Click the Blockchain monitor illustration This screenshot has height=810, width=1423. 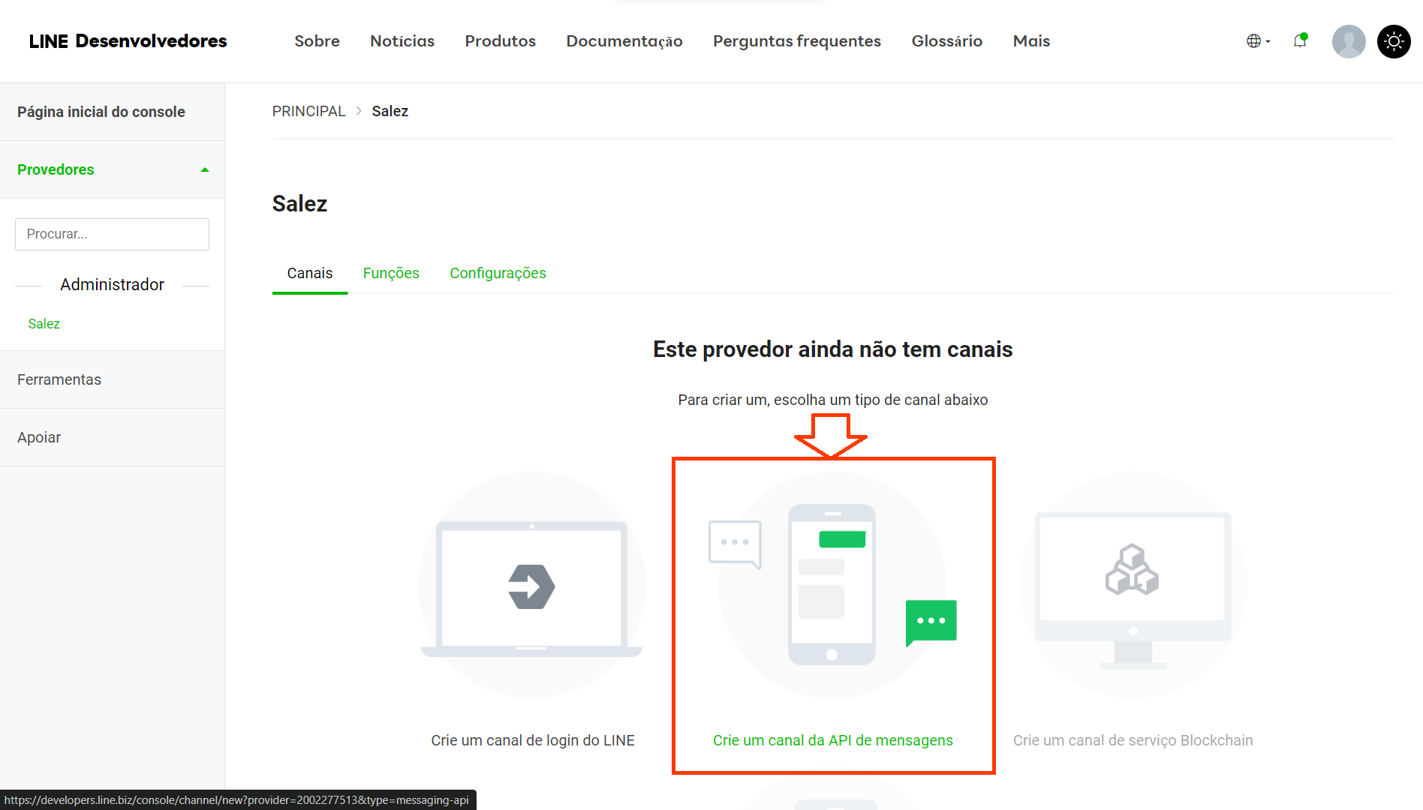[x=1133, y=585]
